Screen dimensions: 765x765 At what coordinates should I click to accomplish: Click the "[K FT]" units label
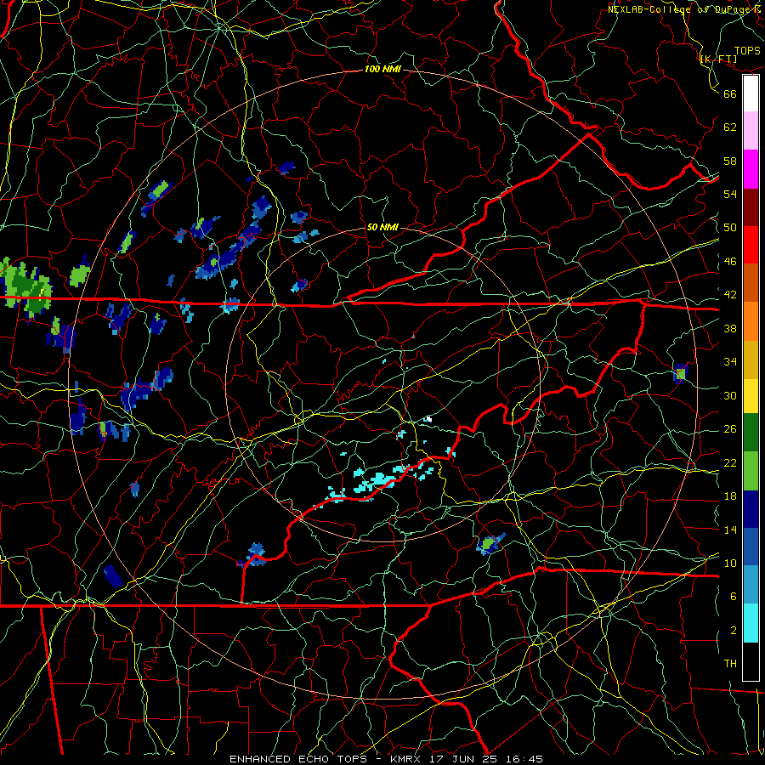pyautogui.click(x=718, y=59)
